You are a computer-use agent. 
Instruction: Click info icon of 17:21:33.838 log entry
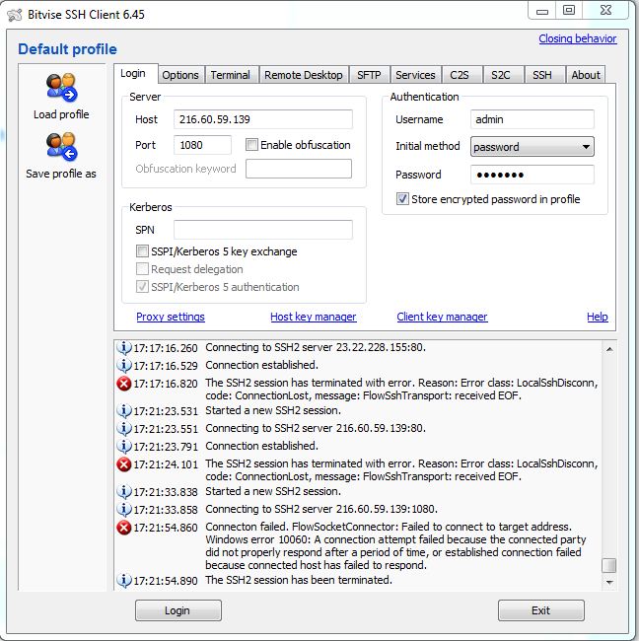point(123,491)
